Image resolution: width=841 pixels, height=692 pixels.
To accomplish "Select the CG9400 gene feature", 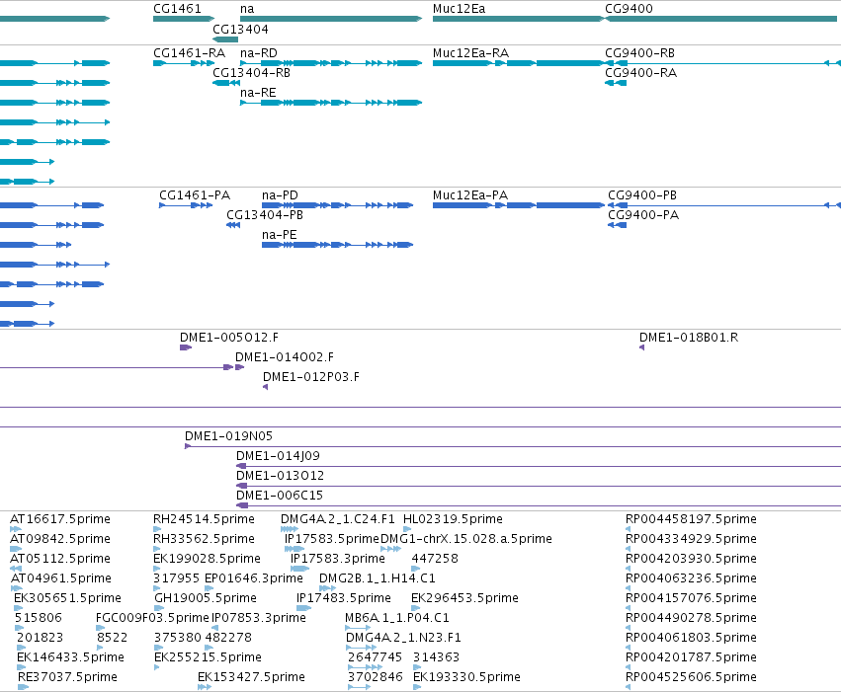I will [x=720, y=19].
